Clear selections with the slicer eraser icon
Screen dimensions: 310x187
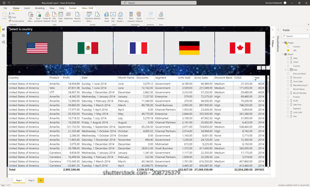pos(261,29)
